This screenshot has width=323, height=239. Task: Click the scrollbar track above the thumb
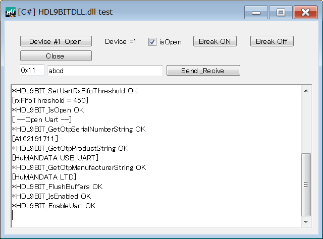306,124
